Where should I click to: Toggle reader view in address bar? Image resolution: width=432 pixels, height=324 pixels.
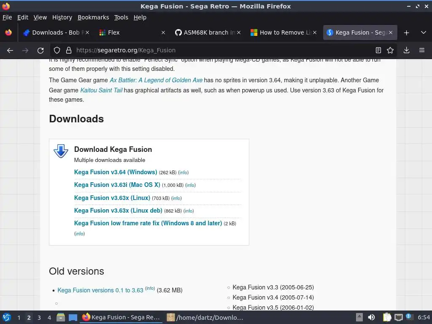(378, 51)
